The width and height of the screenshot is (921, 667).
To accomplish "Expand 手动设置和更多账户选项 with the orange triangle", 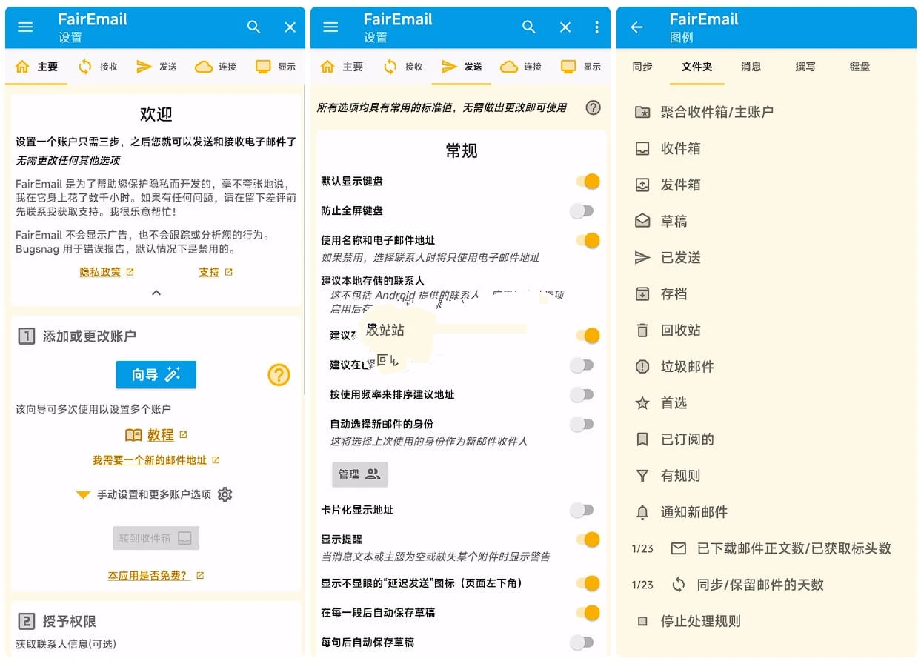I will 83,495.
